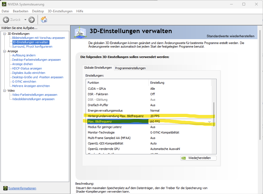
Task: Click the Systeminformationen icon
Action: pyautogui.click(x=5, y=188)
